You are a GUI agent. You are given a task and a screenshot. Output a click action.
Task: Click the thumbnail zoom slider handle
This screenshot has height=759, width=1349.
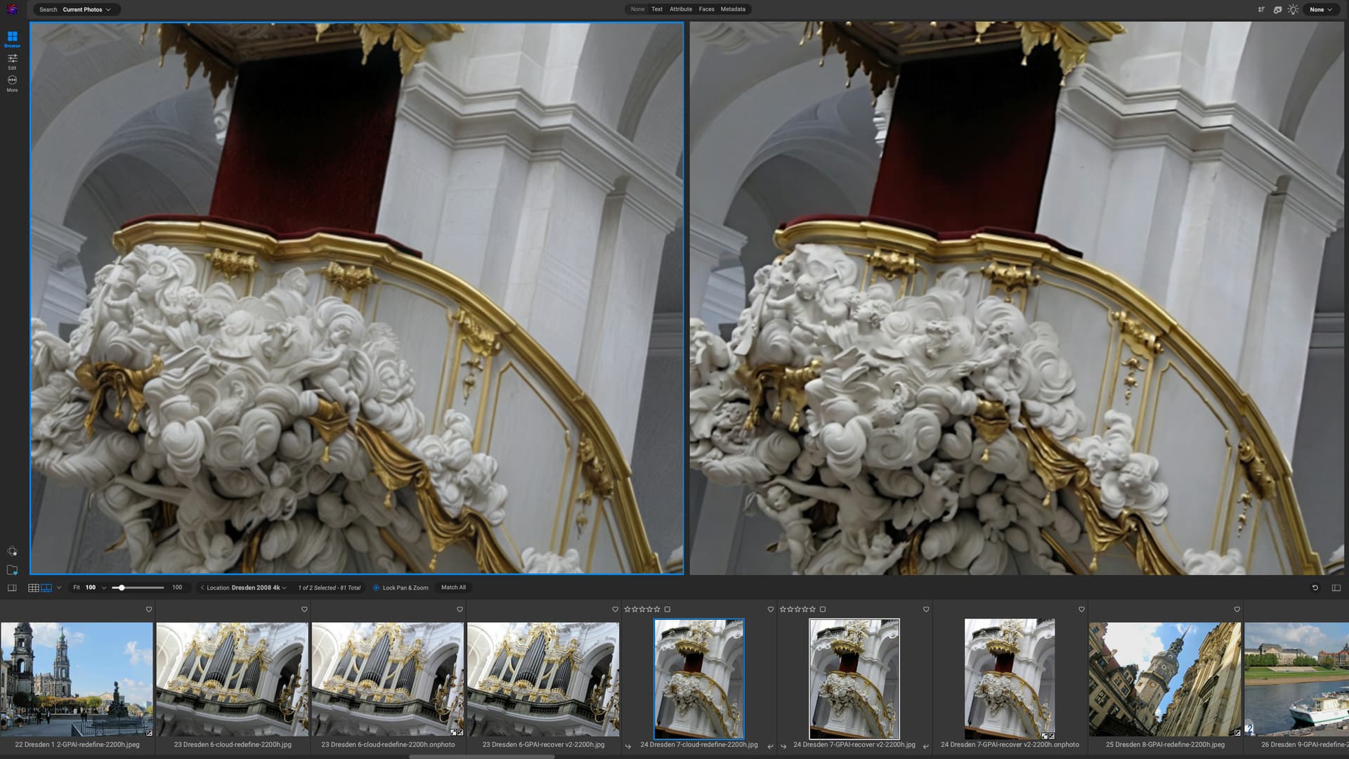pyautogui.click(x=122, y=588)
